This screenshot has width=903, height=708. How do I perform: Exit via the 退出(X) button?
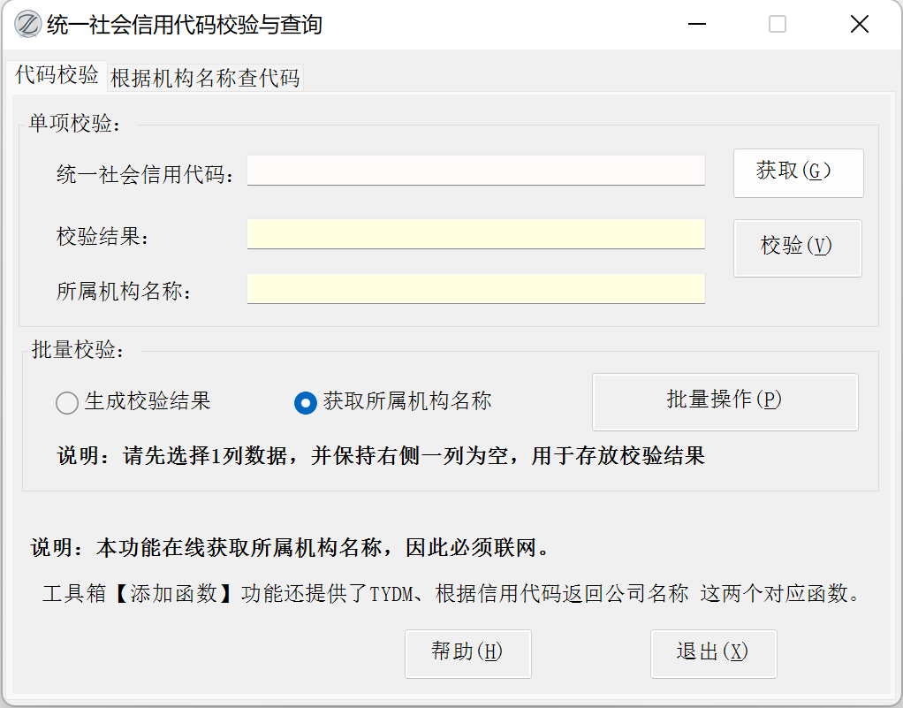click(x=713, y=653)
